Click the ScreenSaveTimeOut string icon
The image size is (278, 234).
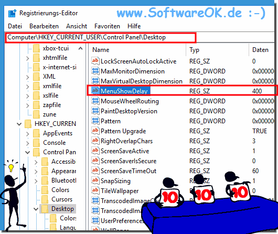[x=95, y=171]
